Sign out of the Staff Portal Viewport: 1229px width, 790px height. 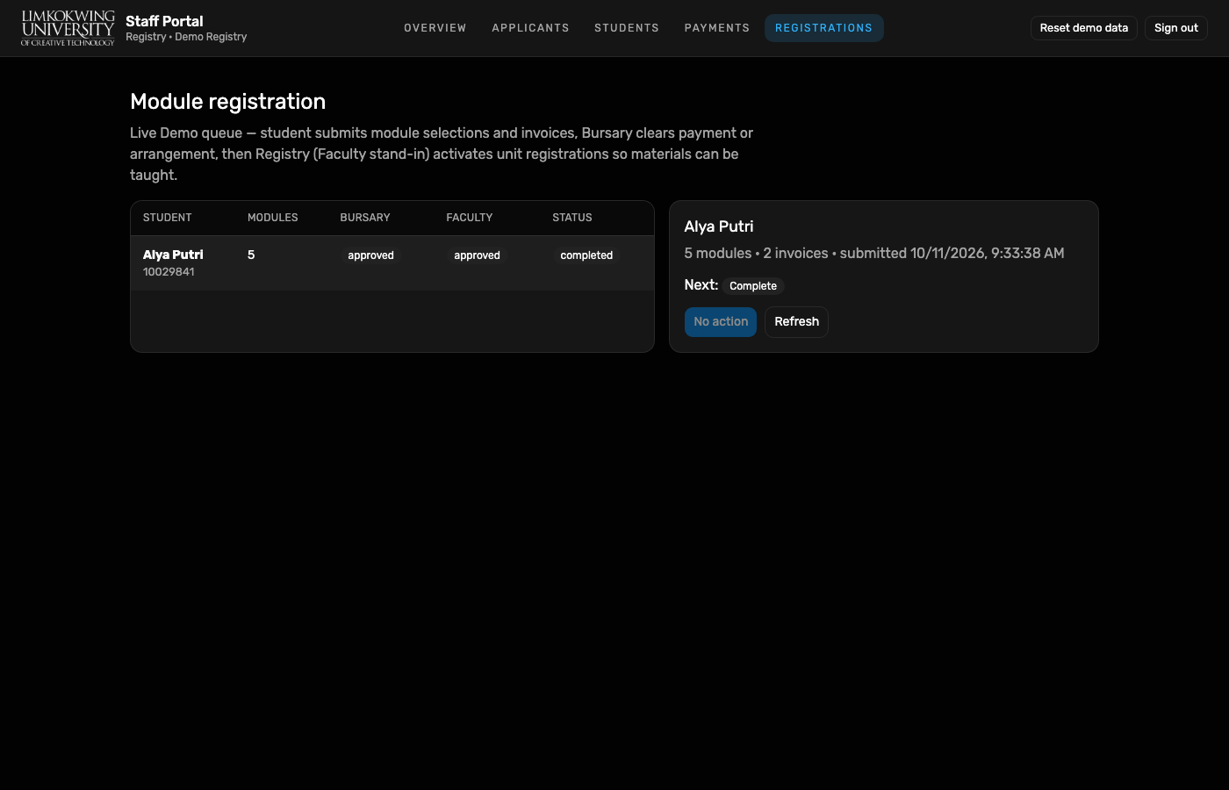(x=1176, y=28)
